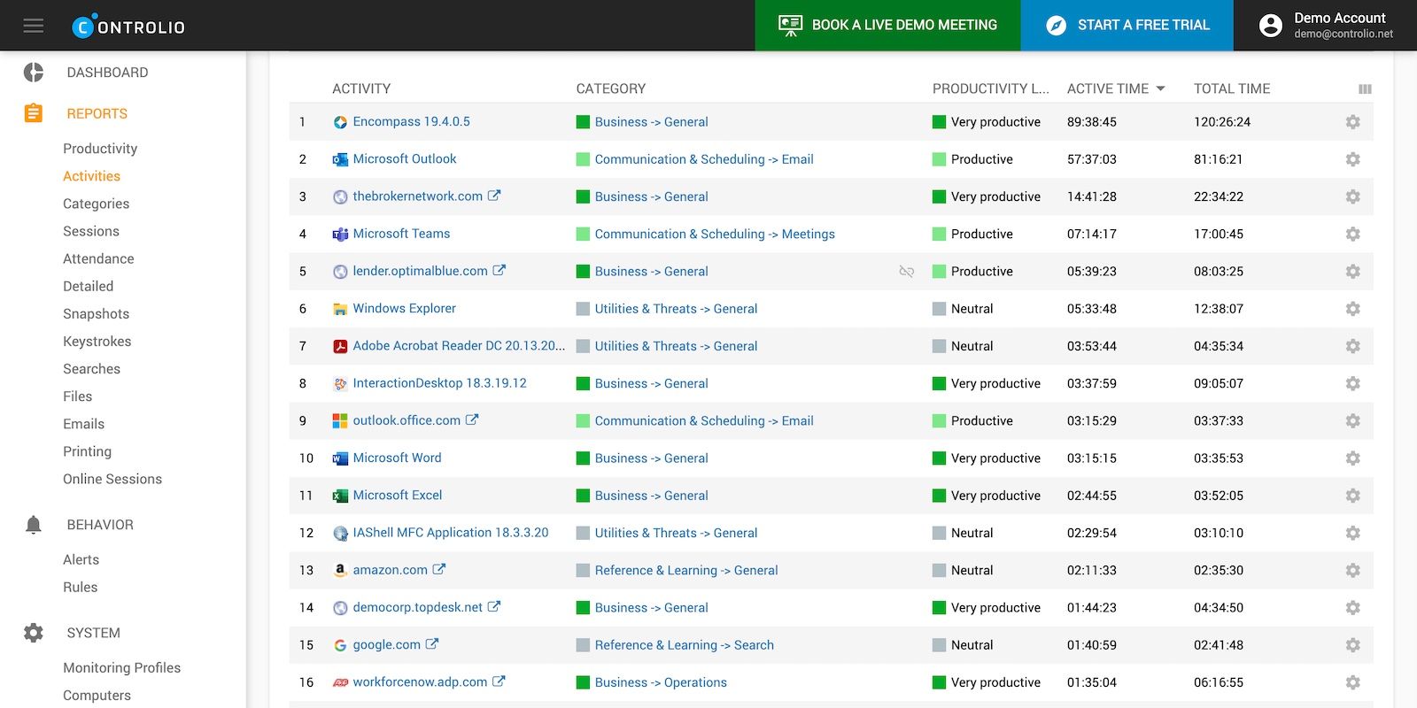The width and height of the screenshot is (1417, 708).
Task: Click Book a Live Demo Meeting button
Action: tap(887, 26)
